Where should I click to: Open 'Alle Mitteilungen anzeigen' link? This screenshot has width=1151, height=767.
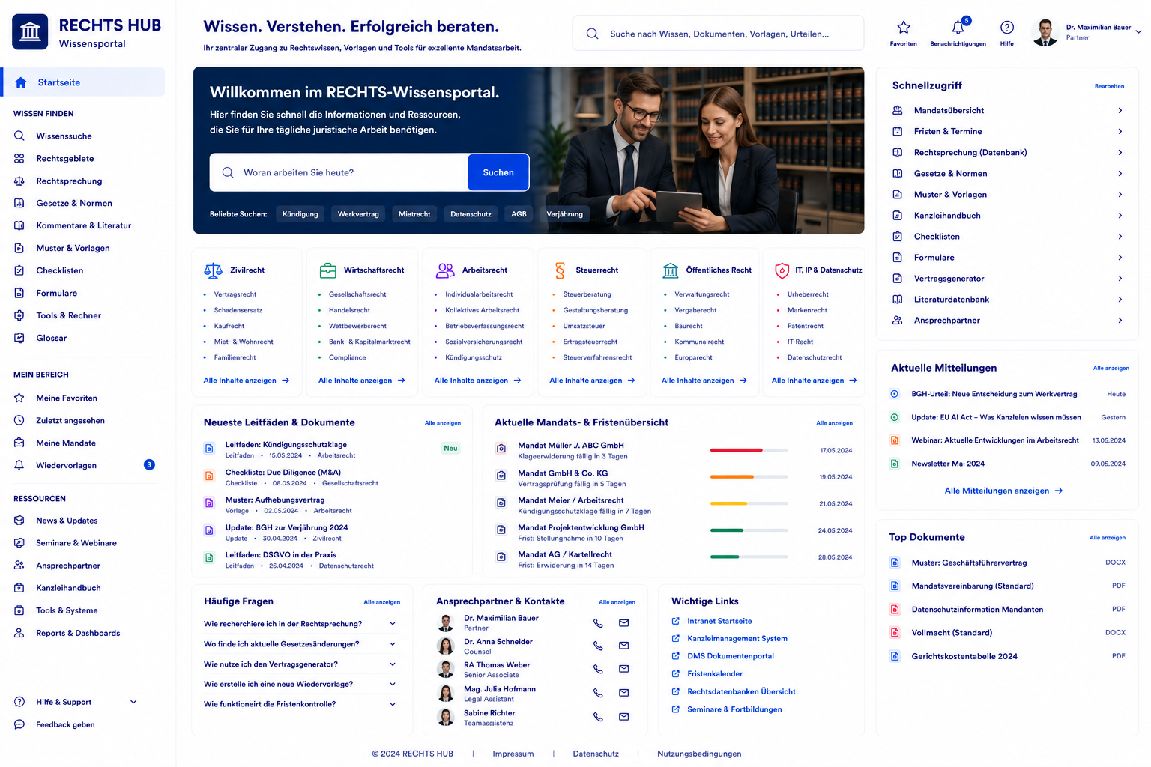click(x=1003, y=491)
